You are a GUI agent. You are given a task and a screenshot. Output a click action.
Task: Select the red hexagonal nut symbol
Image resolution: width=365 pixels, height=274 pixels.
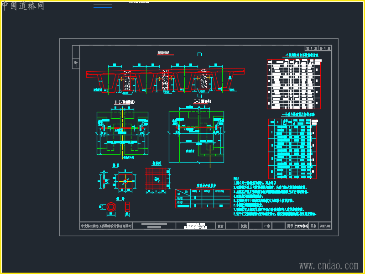click(111, 207)
